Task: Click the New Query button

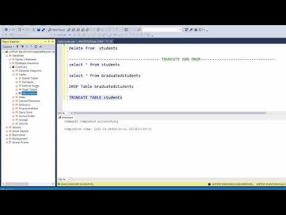Action: (57, 30)
